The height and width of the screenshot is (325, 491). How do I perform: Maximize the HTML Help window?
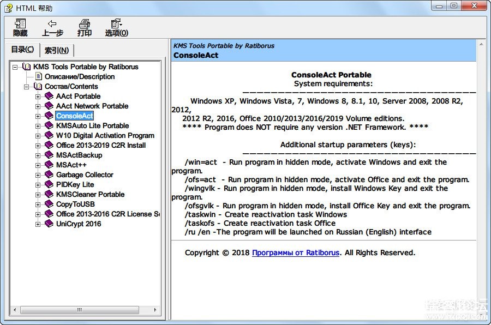pos(454,6)
